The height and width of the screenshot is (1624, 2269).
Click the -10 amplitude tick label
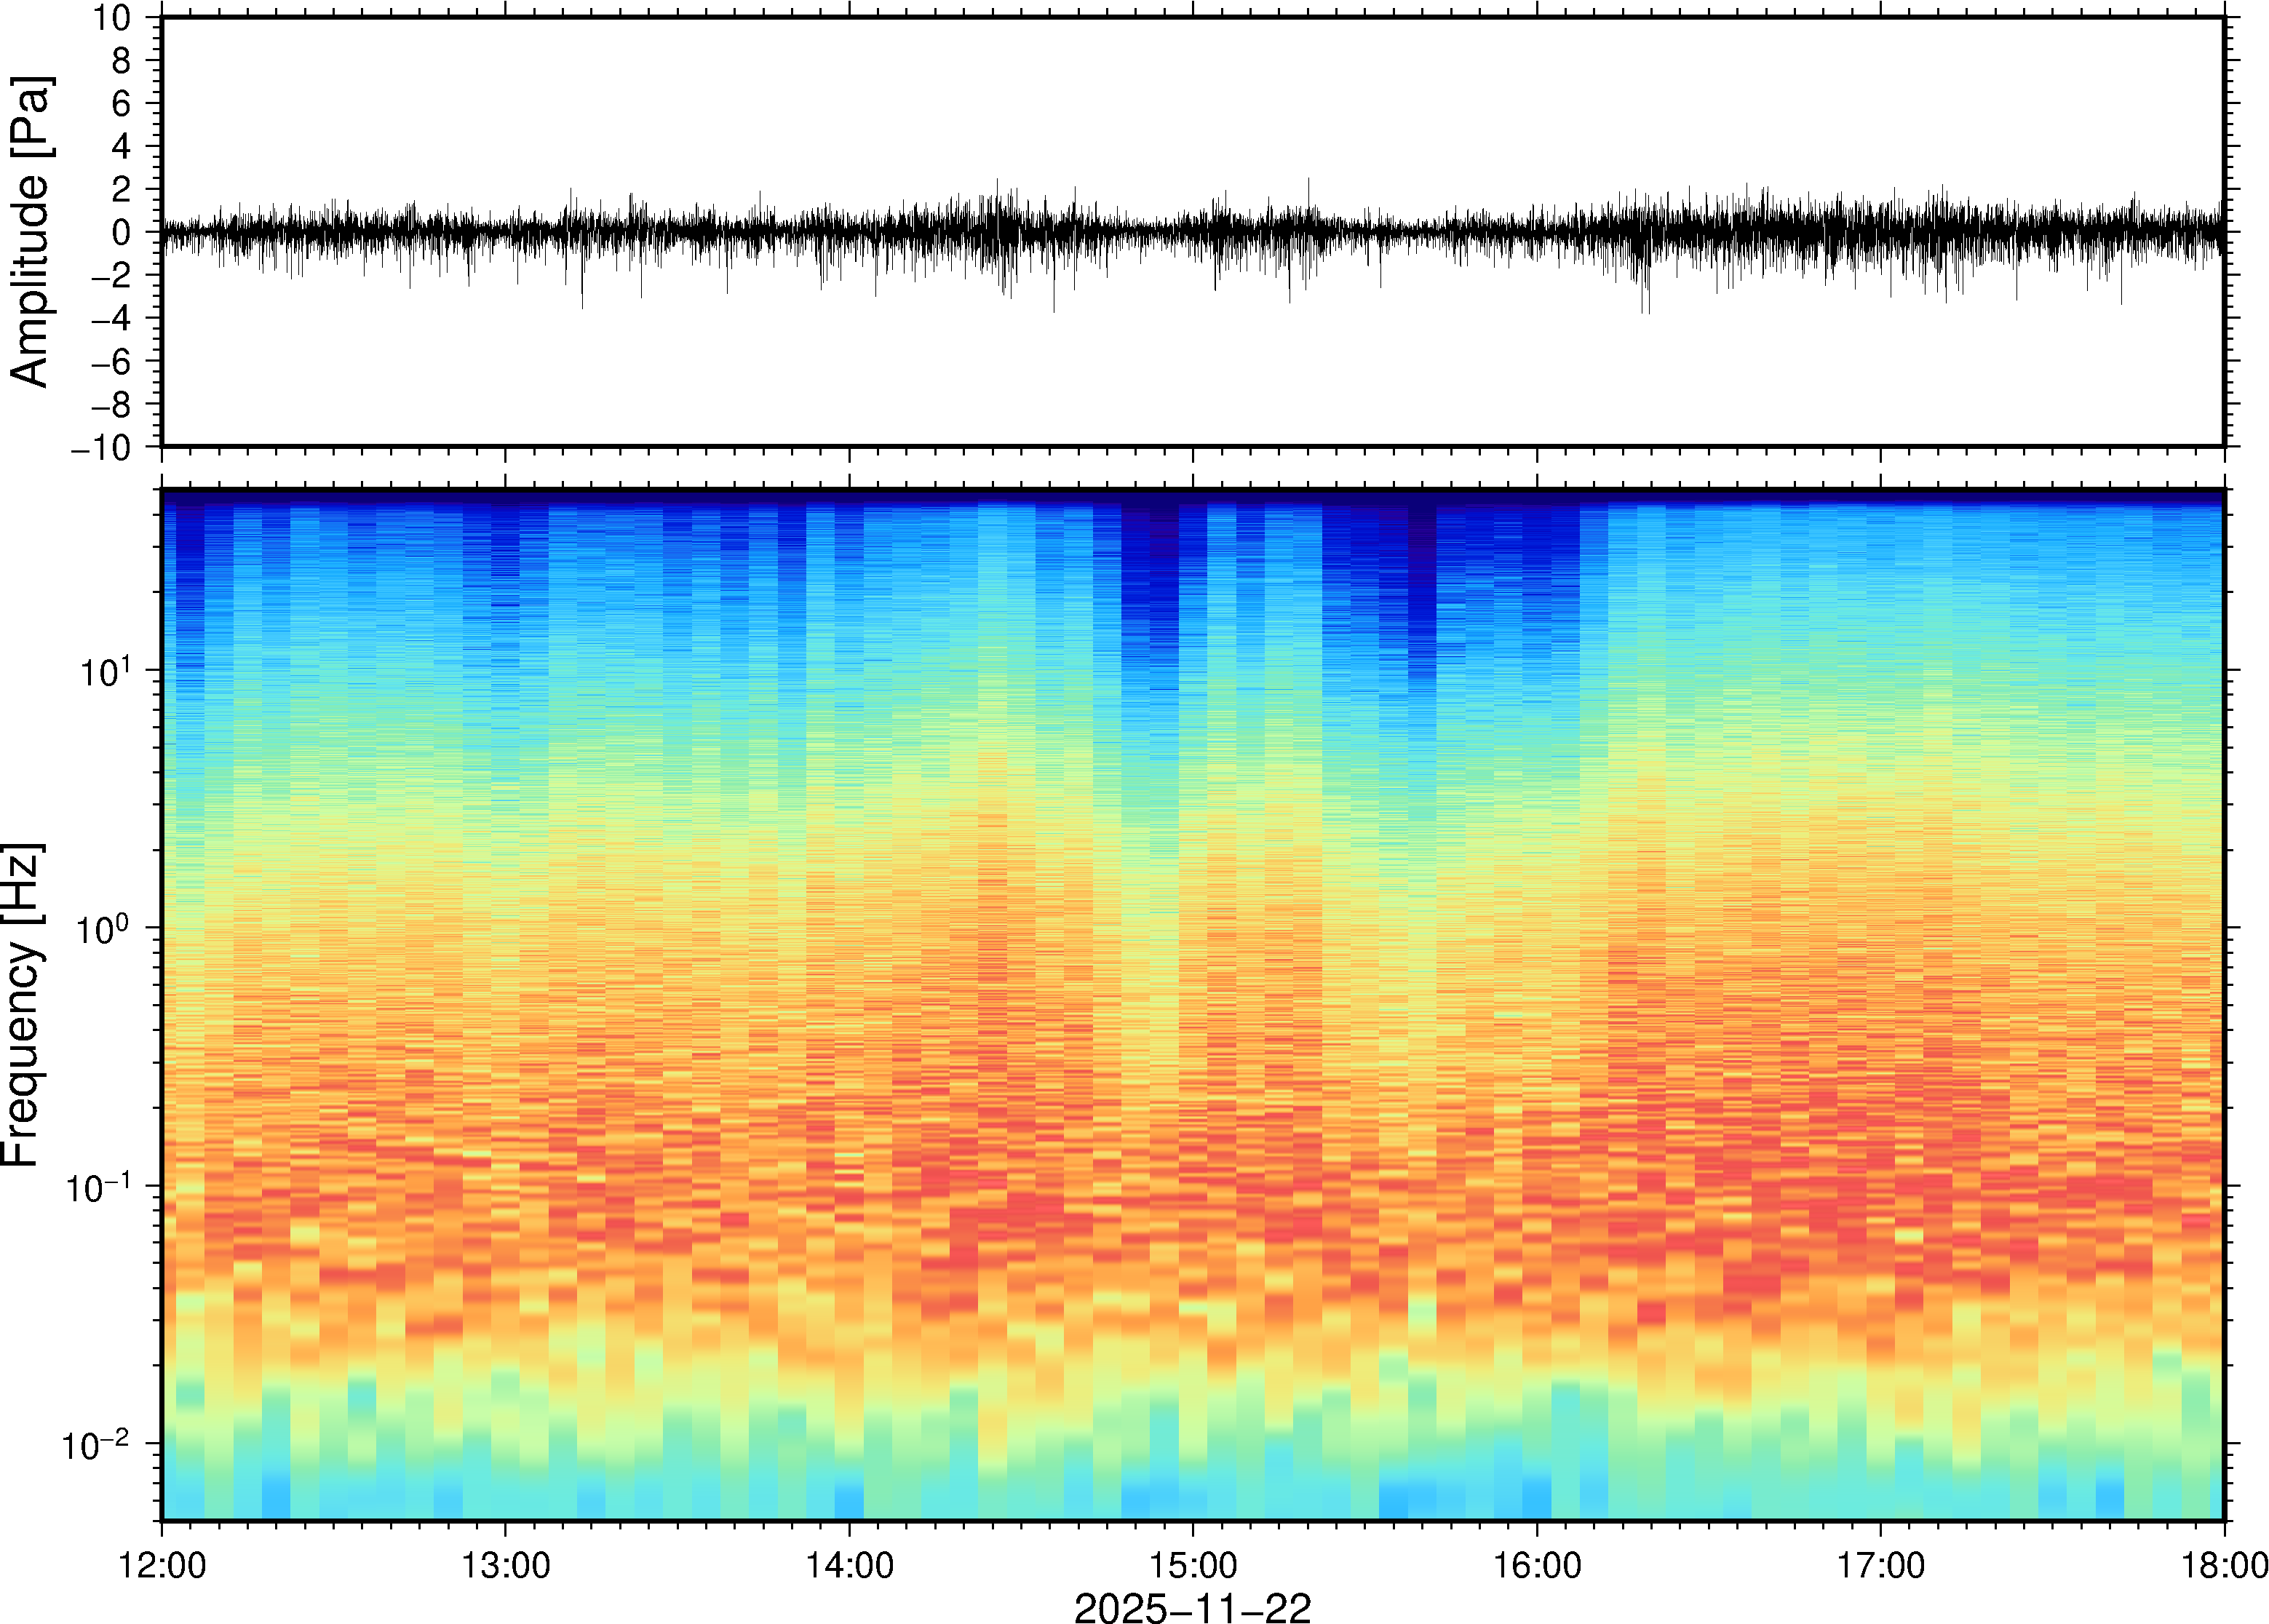click(x=100, y=448)
